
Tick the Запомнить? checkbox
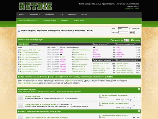pos(130,28)
